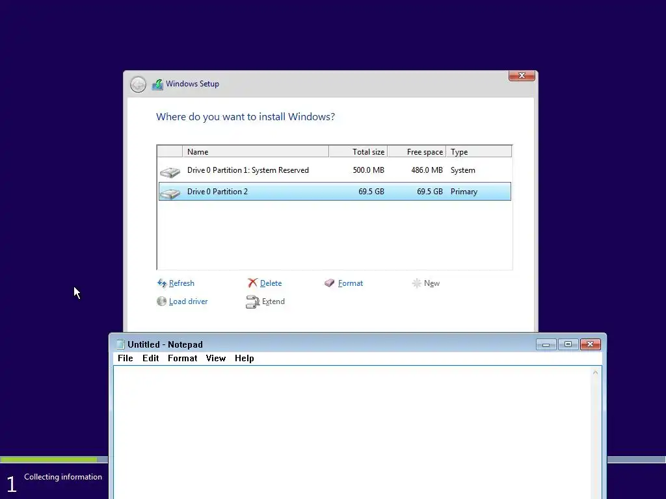Click the Notepad title bar document icon

pyautogui.click(x=120, y=344)
